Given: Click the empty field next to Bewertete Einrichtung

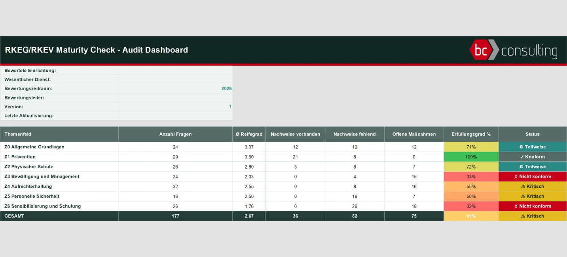Looking at the screenshot, I should (x=175, y=71).
